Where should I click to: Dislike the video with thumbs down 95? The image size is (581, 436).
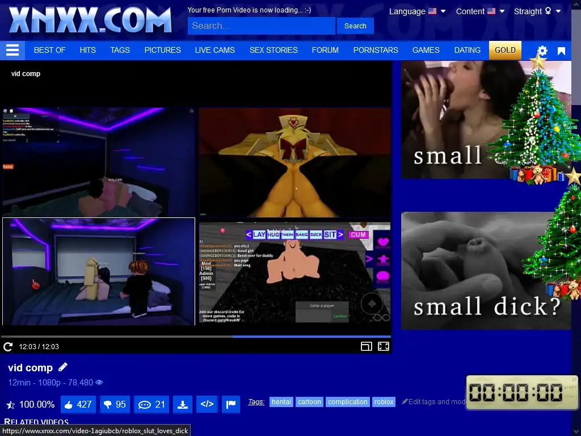[115, 404]
